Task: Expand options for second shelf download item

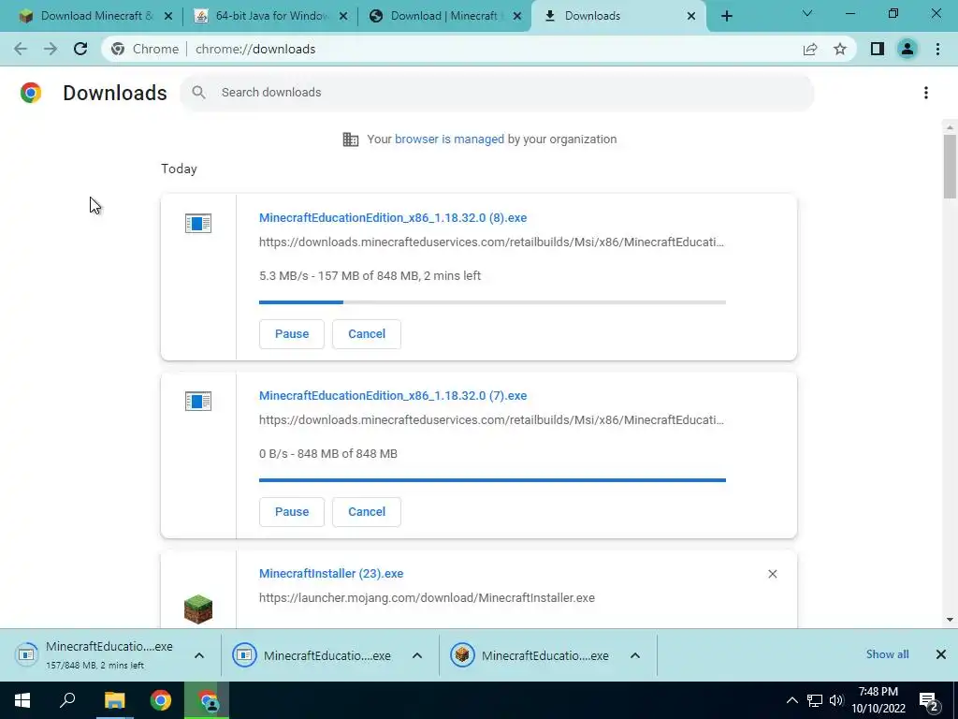Action: tap(417, 655)
